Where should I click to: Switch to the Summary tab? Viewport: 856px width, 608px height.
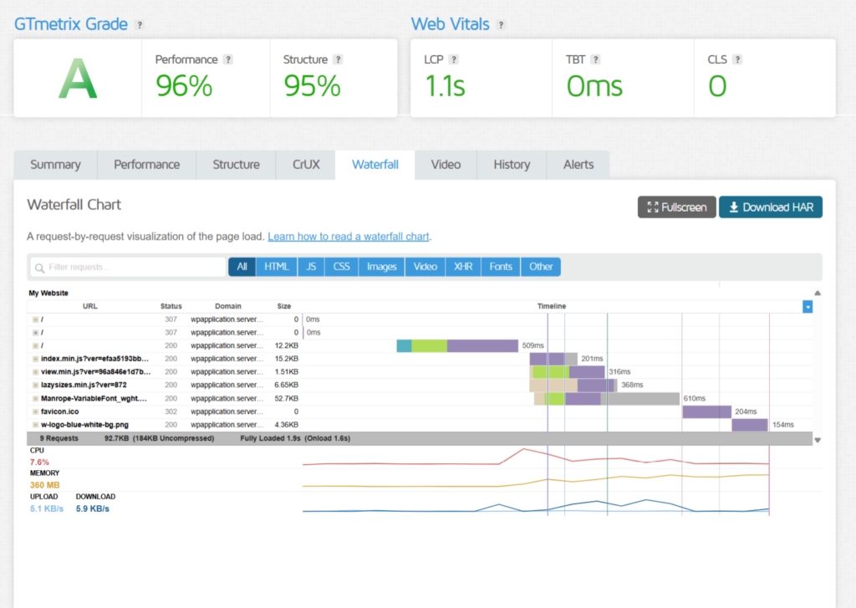click(x=56, y=165)
